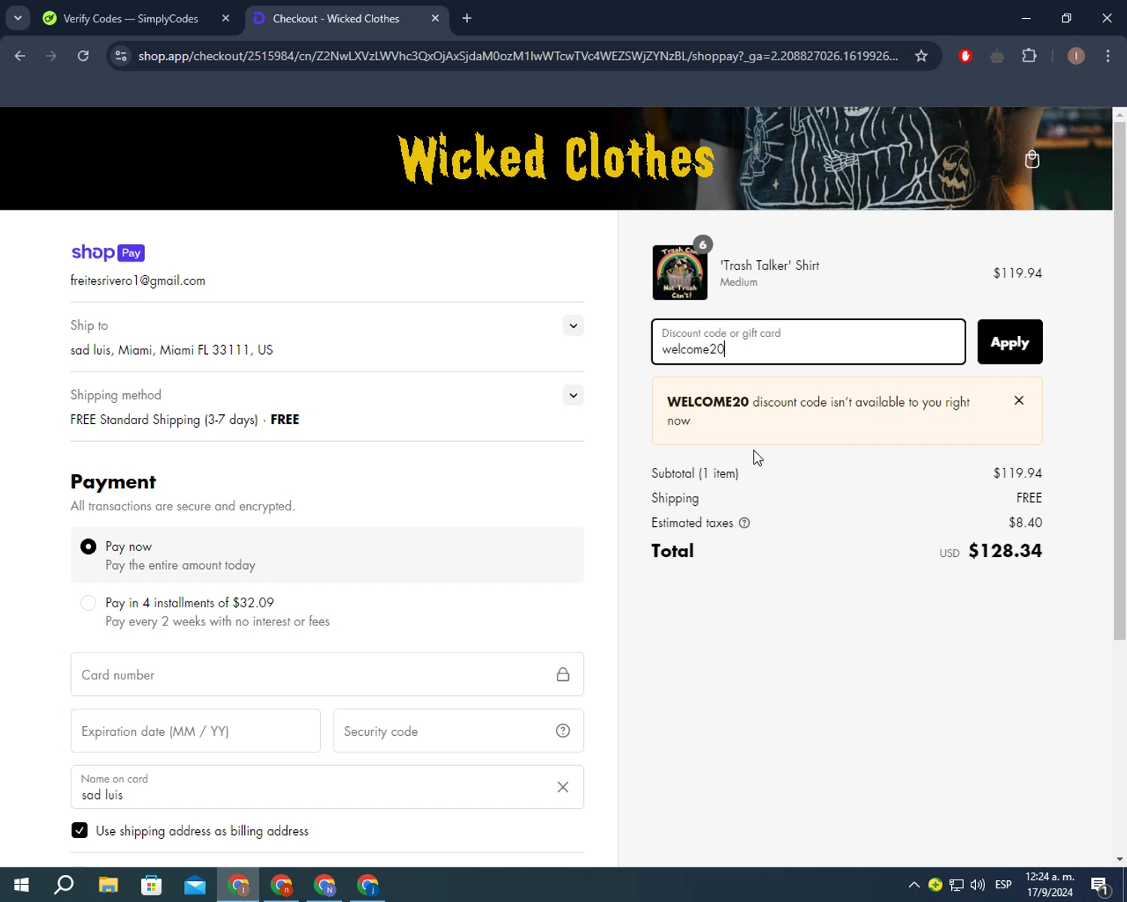Click the forward navigation arrow
Viewport: 1127px width, 902px height.
pos(51,56)
